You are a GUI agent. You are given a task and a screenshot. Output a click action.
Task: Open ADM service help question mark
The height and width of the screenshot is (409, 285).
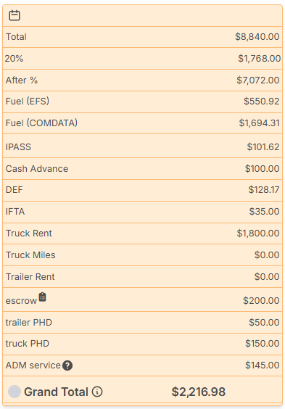coord(67,365)
